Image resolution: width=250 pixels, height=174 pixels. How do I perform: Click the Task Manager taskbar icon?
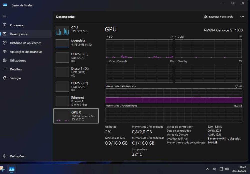(x=12, y=169)
